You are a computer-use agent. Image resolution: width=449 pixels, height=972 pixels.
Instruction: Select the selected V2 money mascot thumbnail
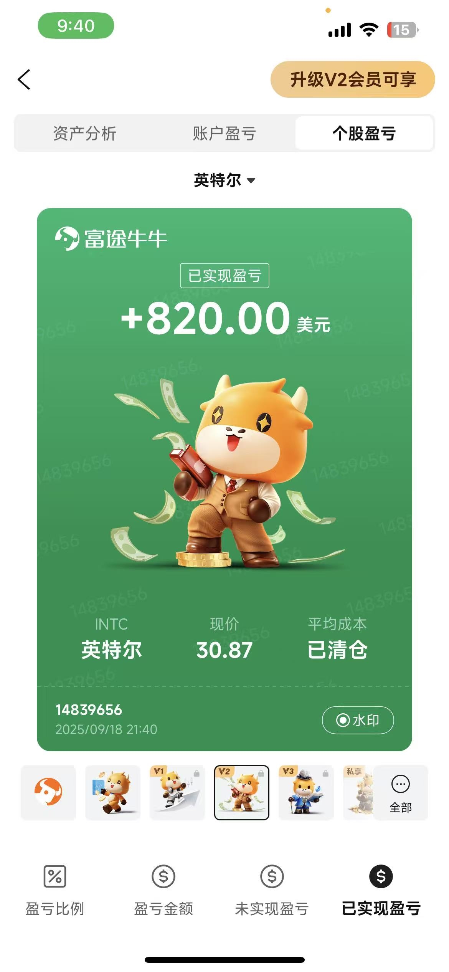(242, 792)
